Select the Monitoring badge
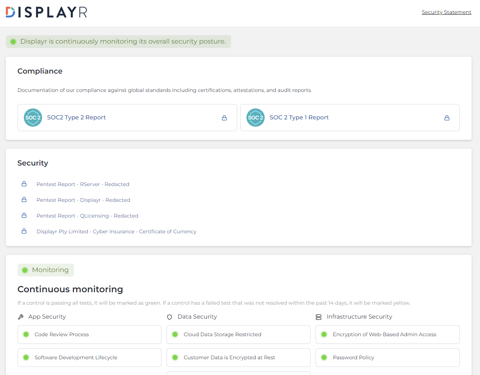The height and width of the screenshot is (375, 480). 45,270
